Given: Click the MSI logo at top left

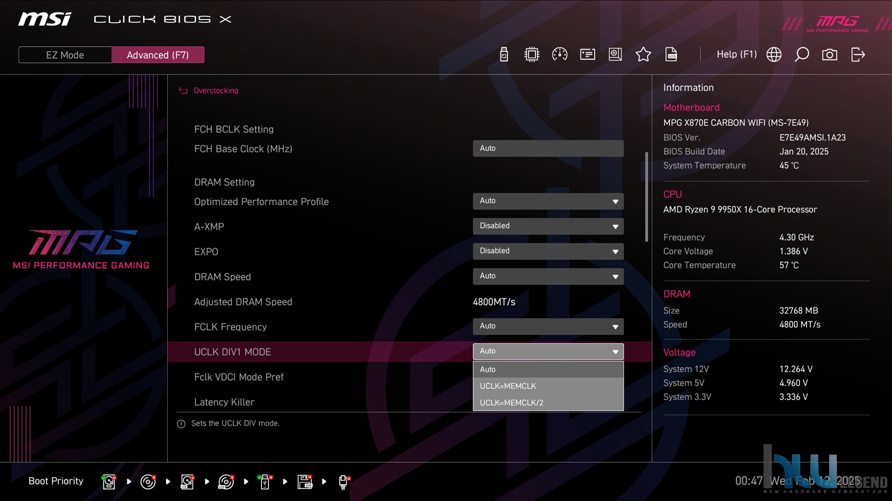Looking at the screenshot, I should click(45, 19).
